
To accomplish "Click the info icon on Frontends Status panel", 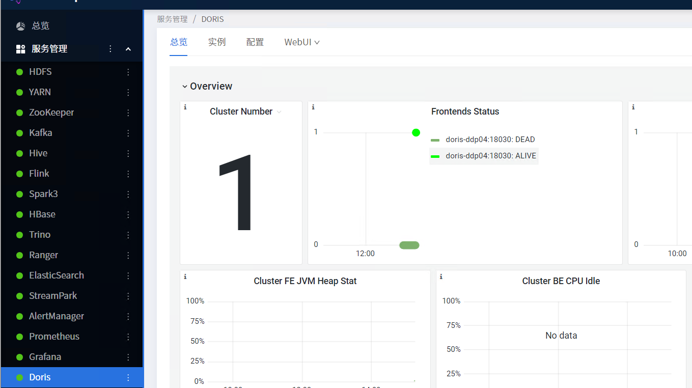I will click(313, 107).
